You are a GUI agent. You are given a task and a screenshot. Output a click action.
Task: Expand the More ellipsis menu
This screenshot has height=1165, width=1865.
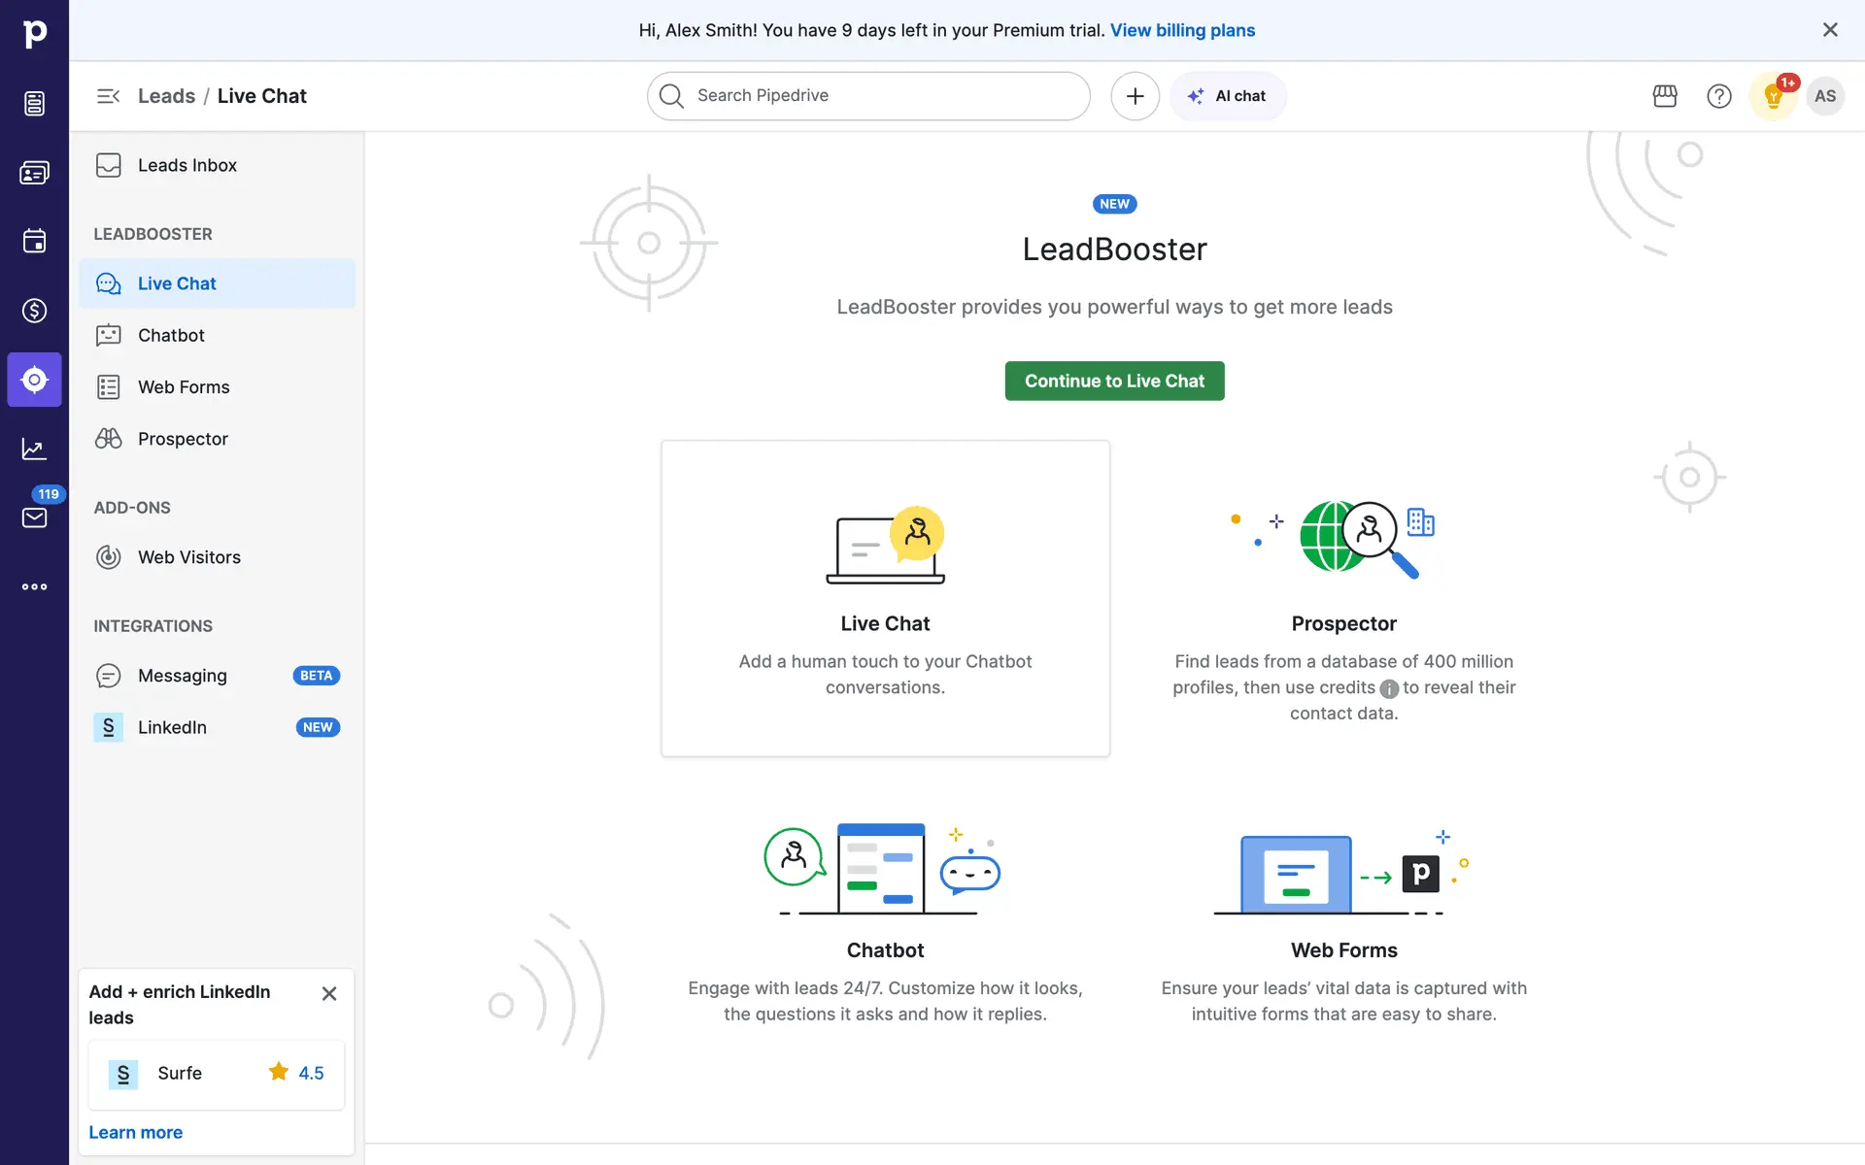click(x=34, y=586)
